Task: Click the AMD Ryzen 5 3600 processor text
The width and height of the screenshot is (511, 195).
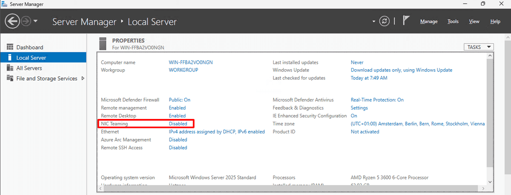Action: coord(390,178)
